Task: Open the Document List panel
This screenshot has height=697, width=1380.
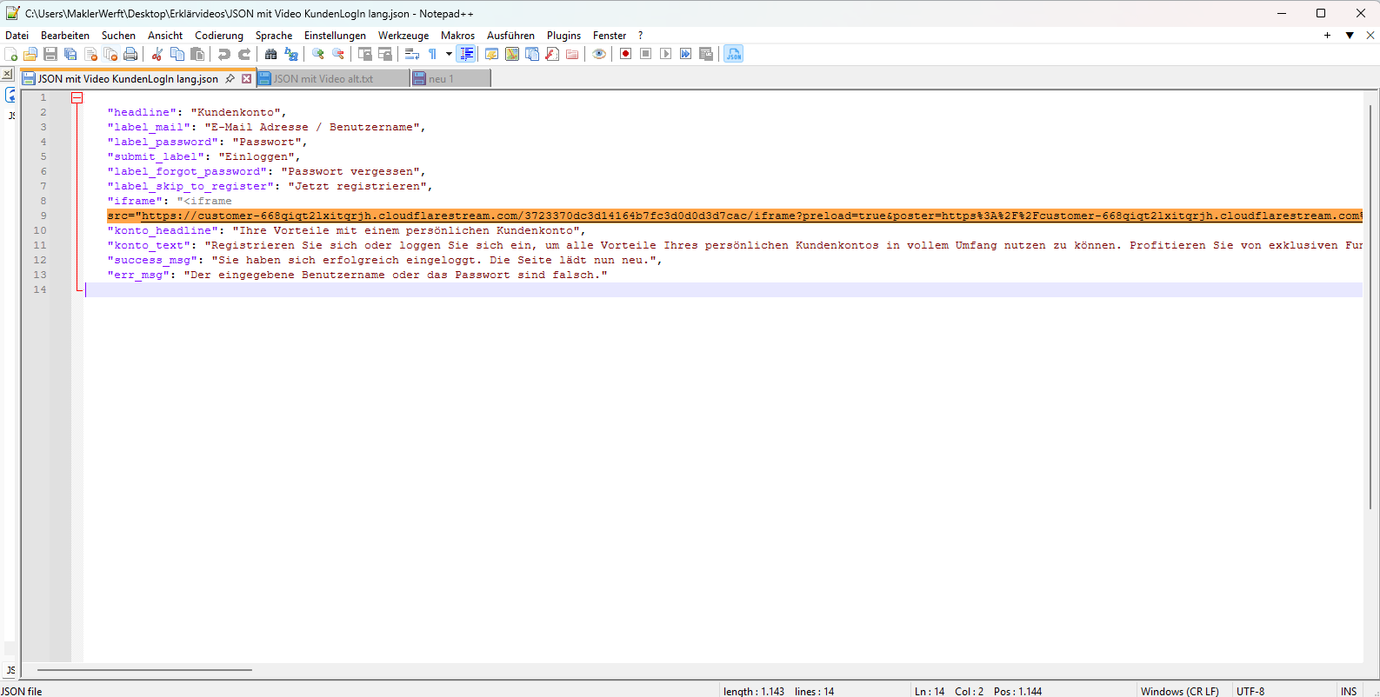Action: [x=532, y=54]
